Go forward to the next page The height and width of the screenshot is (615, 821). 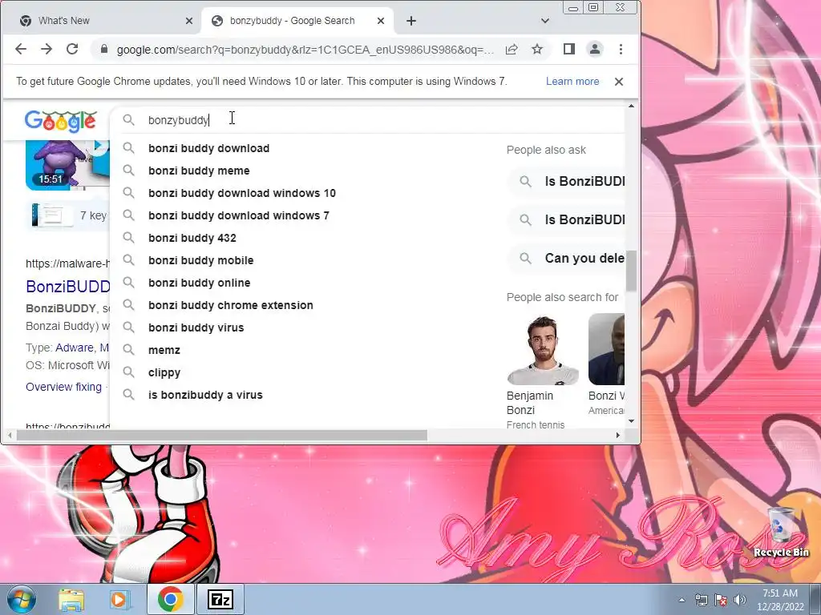[x=47, y=49]
